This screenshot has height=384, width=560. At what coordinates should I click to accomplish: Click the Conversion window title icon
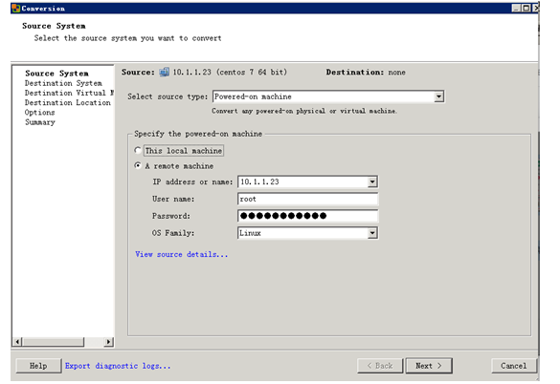click(15, 8)
